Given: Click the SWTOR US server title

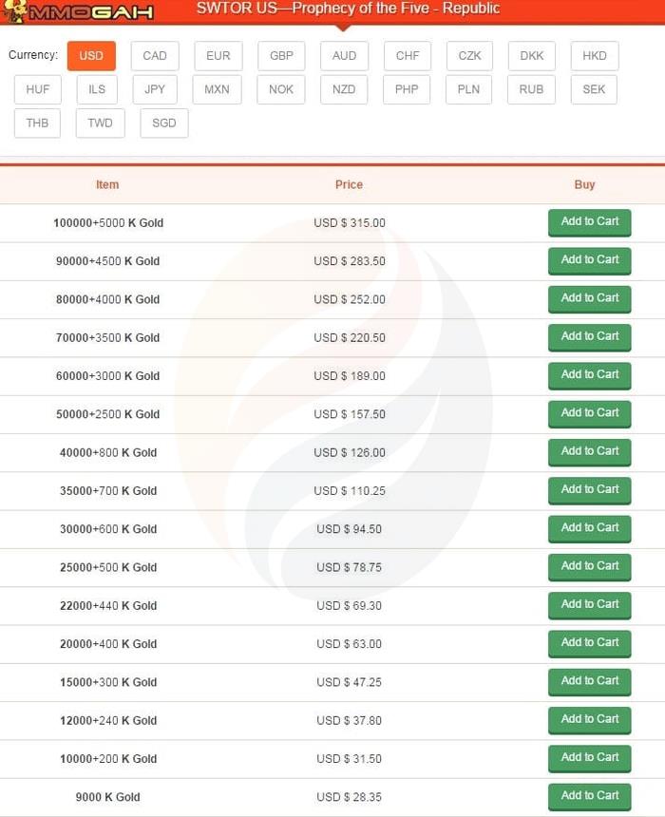Looking at the screenshot, I should pyautogui.click(x=348, y=9).
